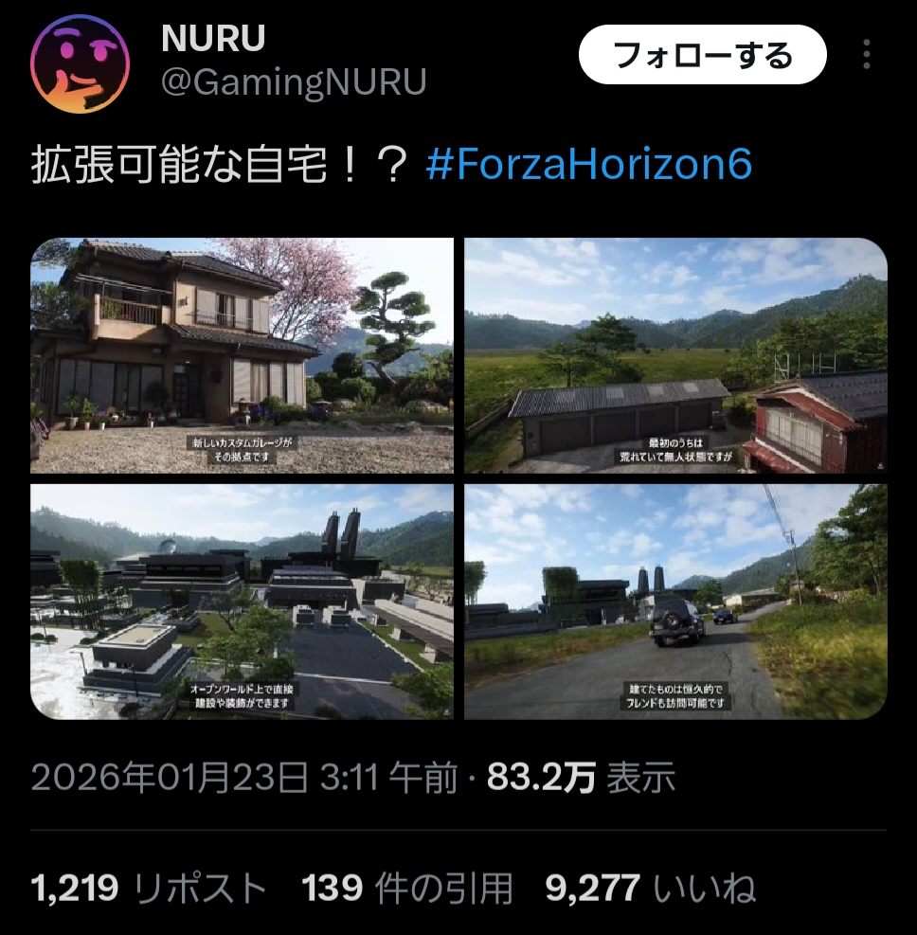Click the 建てたものは恒久的で caption in fourth image
The height and width of the screenshot is (935, 917).
675,690
